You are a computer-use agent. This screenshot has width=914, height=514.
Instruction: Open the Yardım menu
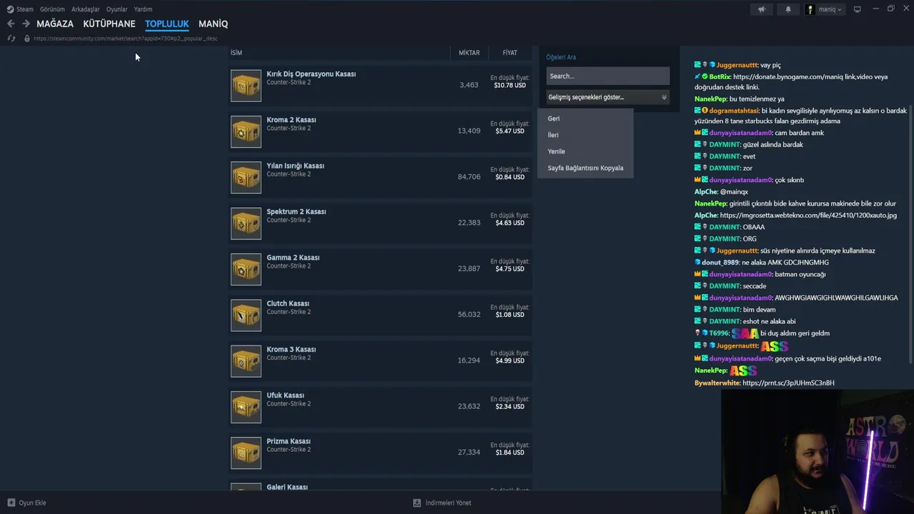(x=143, y=9)
